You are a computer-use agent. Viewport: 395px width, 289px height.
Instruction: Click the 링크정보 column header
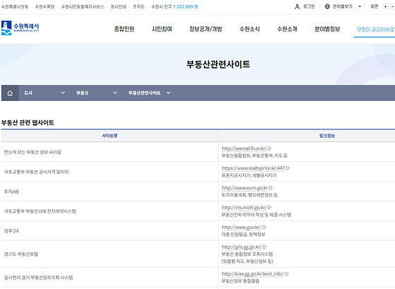coord(327,136)
